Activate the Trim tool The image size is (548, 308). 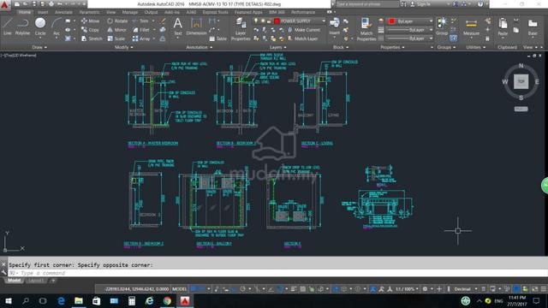tap(140, 21)
